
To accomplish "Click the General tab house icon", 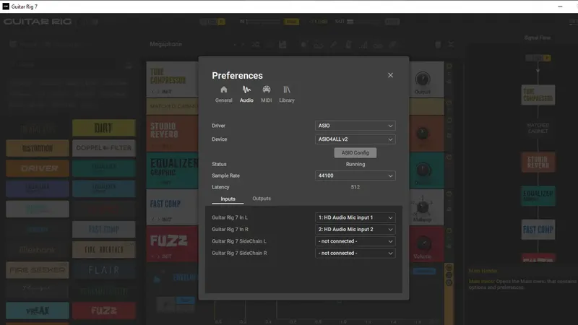I will (x=224, y=90).
